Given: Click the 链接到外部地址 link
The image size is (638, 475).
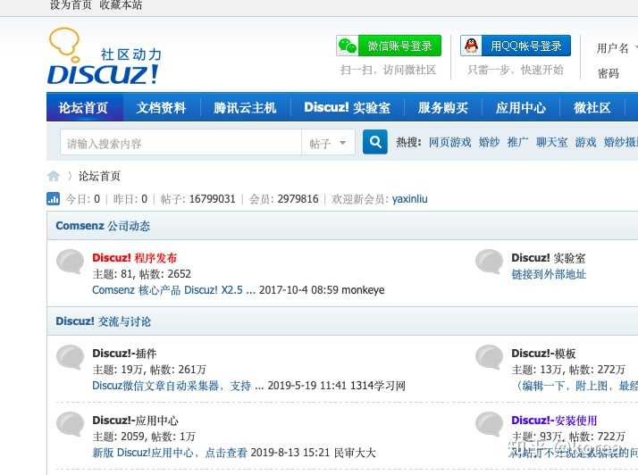Looking at the screenshot, I should [x=549, y=274].
